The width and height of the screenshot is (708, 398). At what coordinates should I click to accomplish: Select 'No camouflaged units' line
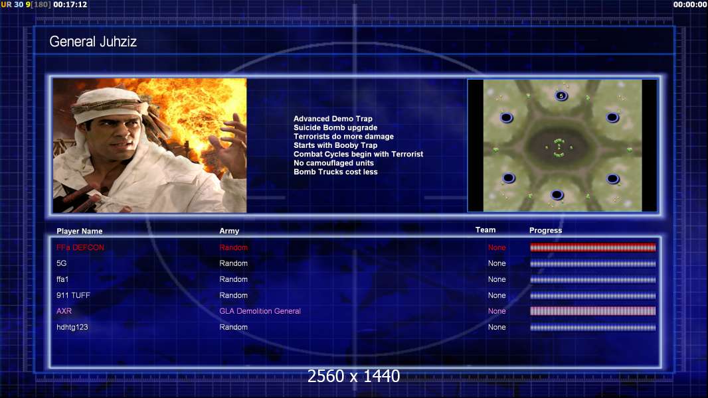coord(333,163)
